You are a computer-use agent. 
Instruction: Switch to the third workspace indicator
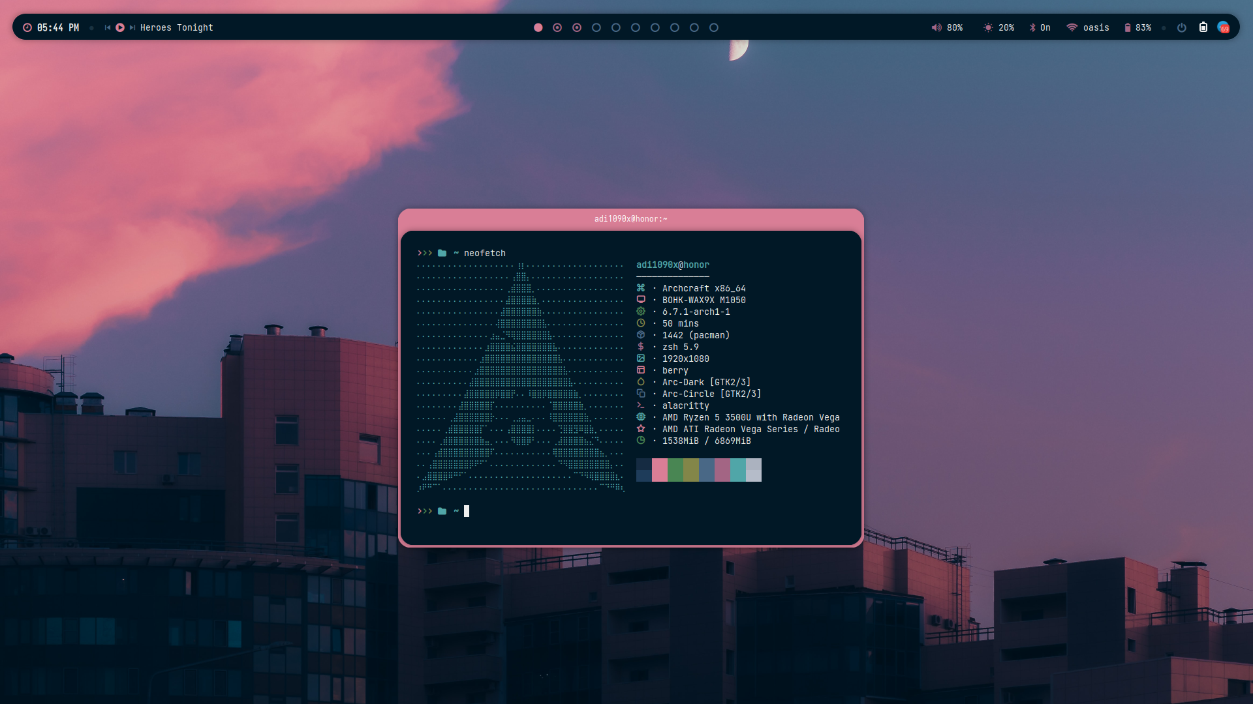click(577, 27)
